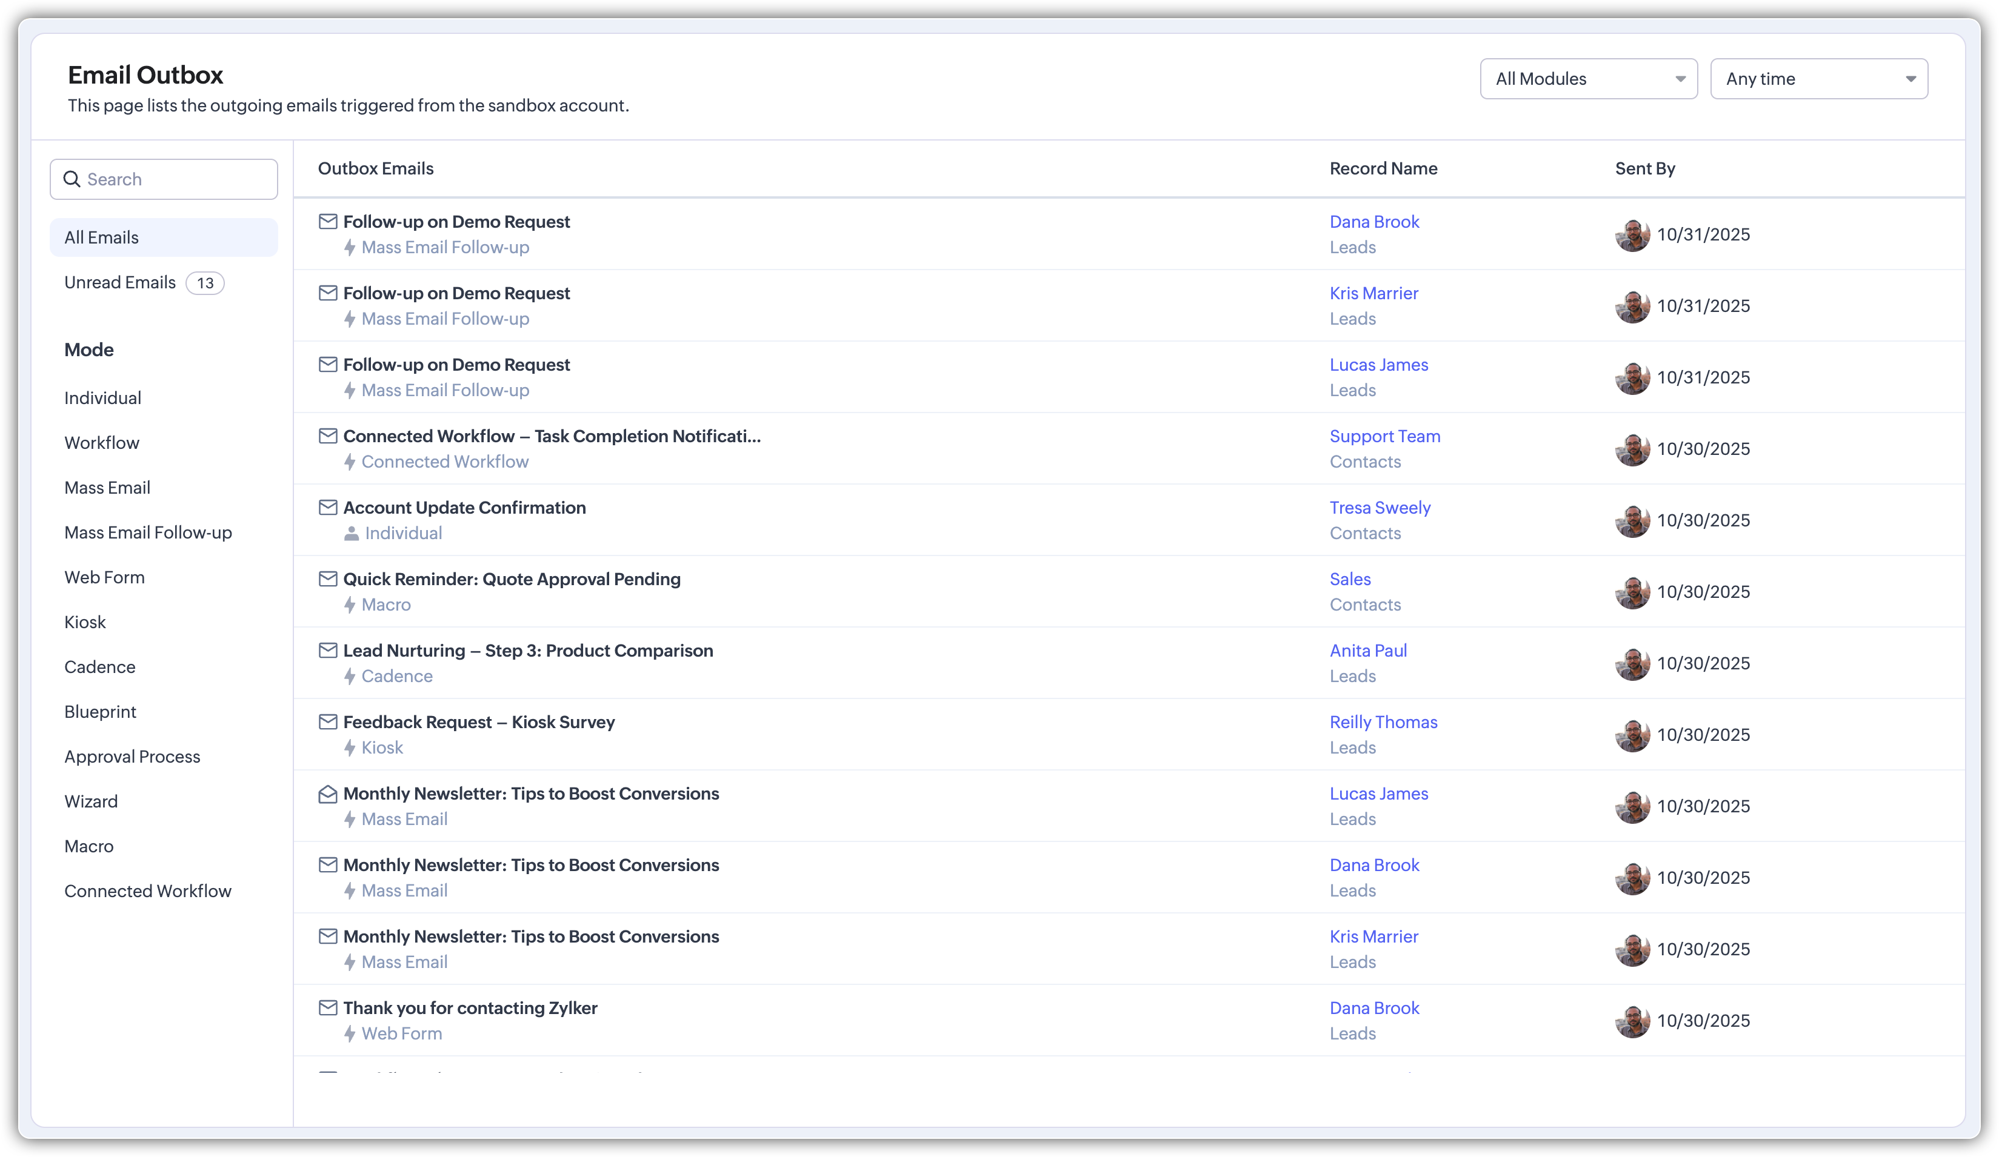Open Anita Paul record link
1999x1157 pixels.
[x=1367, y=650]
